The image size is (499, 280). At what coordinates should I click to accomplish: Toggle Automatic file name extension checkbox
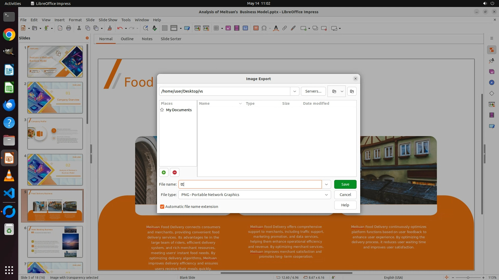[x=162, y=207]
